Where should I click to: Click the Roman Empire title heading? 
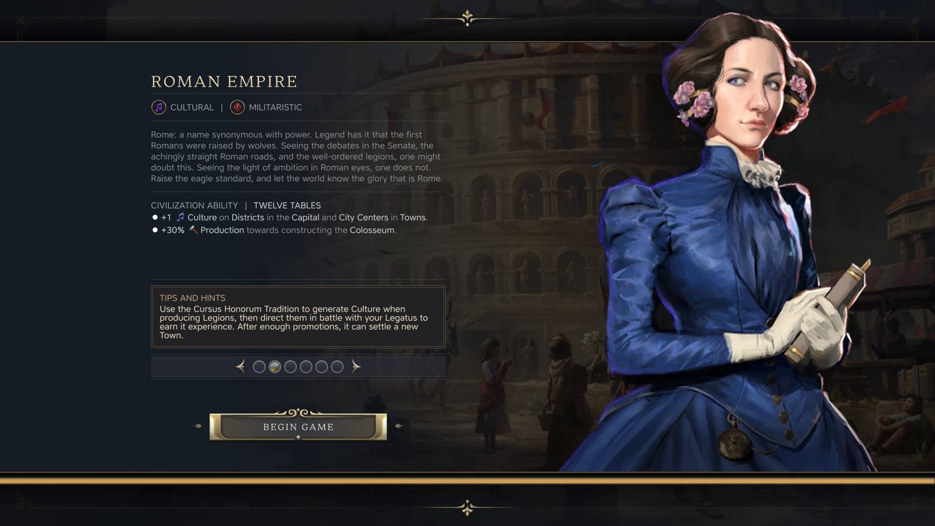[224, 81]
